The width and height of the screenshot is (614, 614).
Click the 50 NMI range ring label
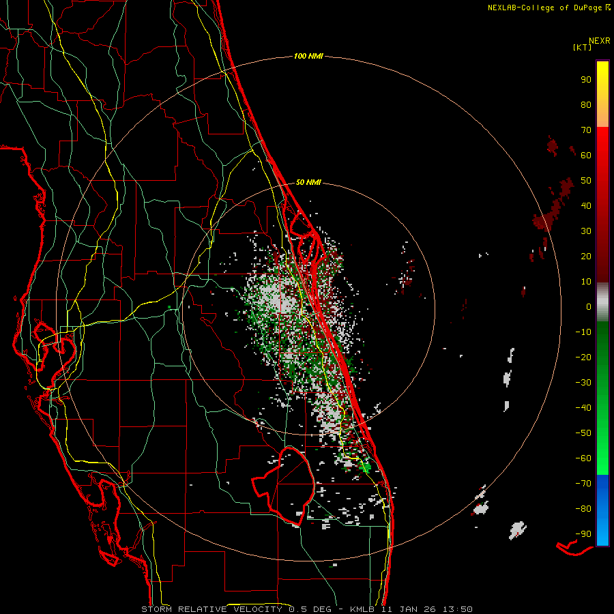coord(308,182)
